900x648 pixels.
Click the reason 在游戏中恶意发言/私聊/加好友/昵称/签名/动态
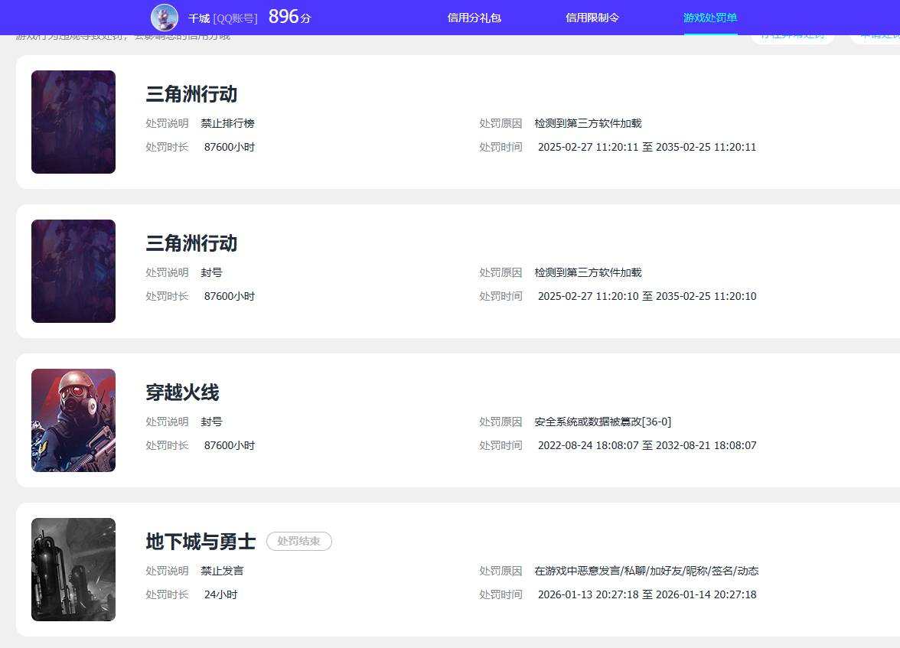(x=646, y=571)
